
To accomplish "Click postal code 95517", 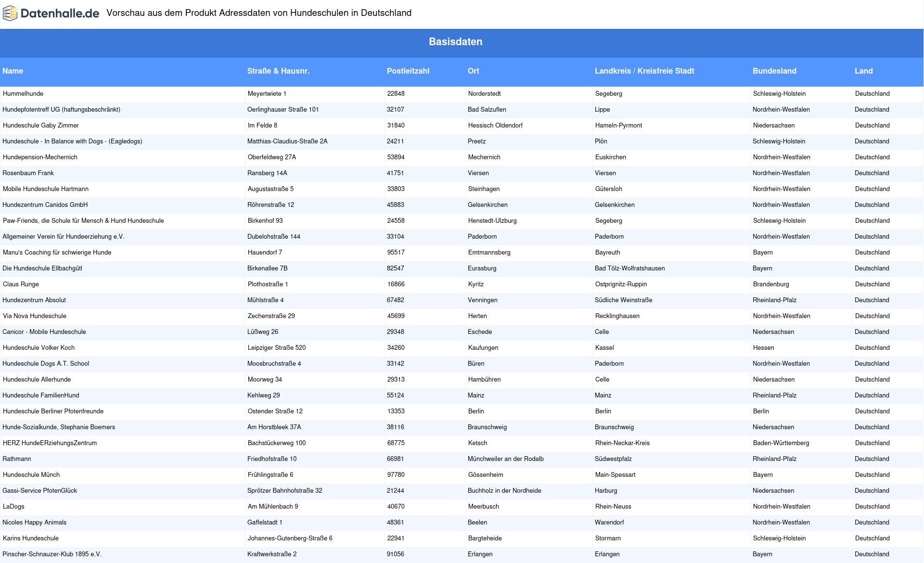I will click(x=396, y=253).
